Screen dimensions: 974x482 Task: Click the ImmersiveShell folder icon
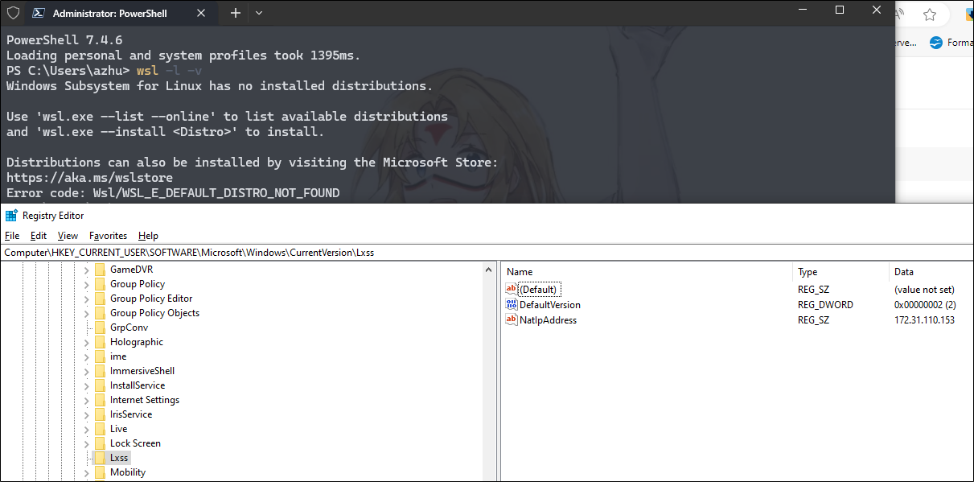(x=100, y=371)
